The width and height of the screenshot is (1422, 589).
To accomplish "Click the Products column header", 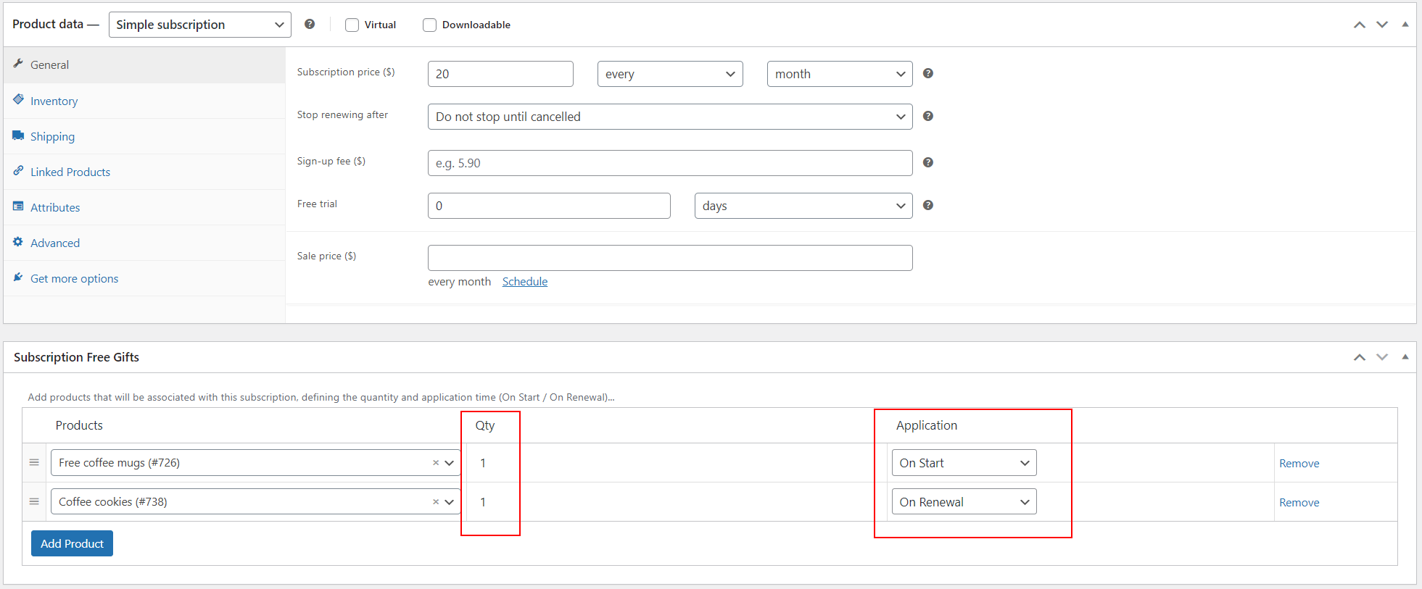I will (79, 425).
